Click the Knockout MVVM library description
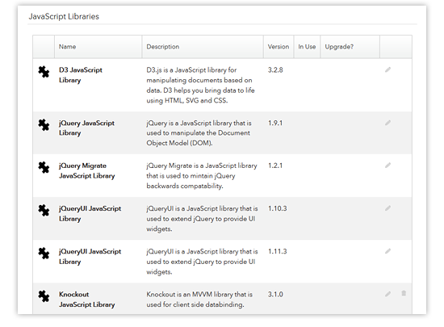444x327 pixels. (199, 300)
